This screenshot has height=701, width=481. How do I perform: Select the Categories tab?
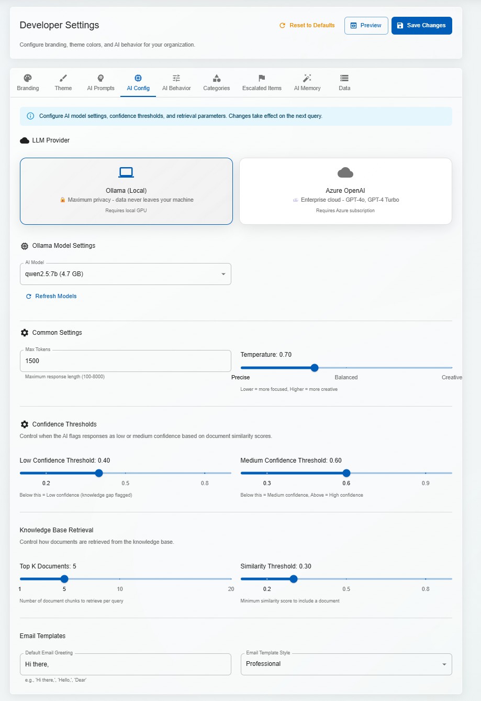216,82
